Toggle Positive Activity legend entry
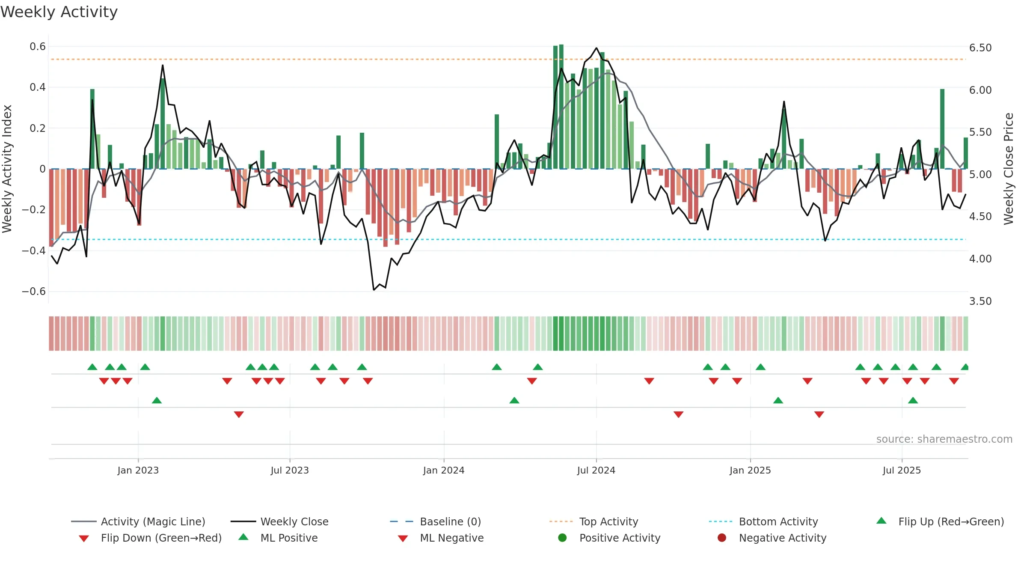Viewport: 1027px width, 578px height. [609, 538]
